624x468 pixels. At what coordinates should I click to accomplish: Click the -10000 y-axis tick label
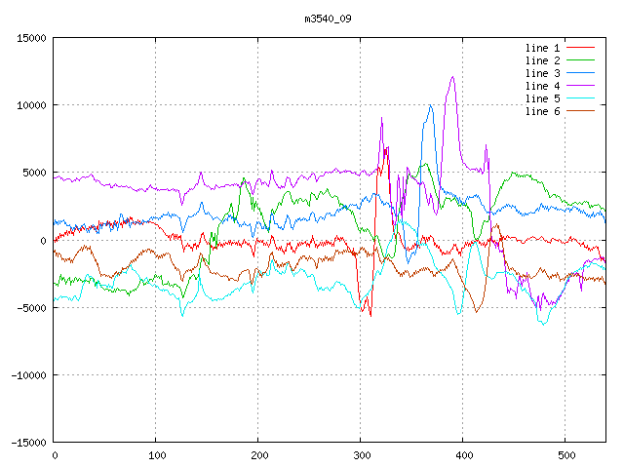tap(28, 375)
